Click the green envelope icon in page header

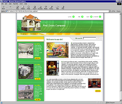click(73, 17)
